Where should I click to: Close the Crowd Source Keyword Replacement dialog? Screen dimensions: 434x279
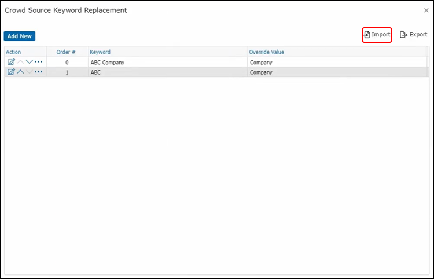(426, 10)
